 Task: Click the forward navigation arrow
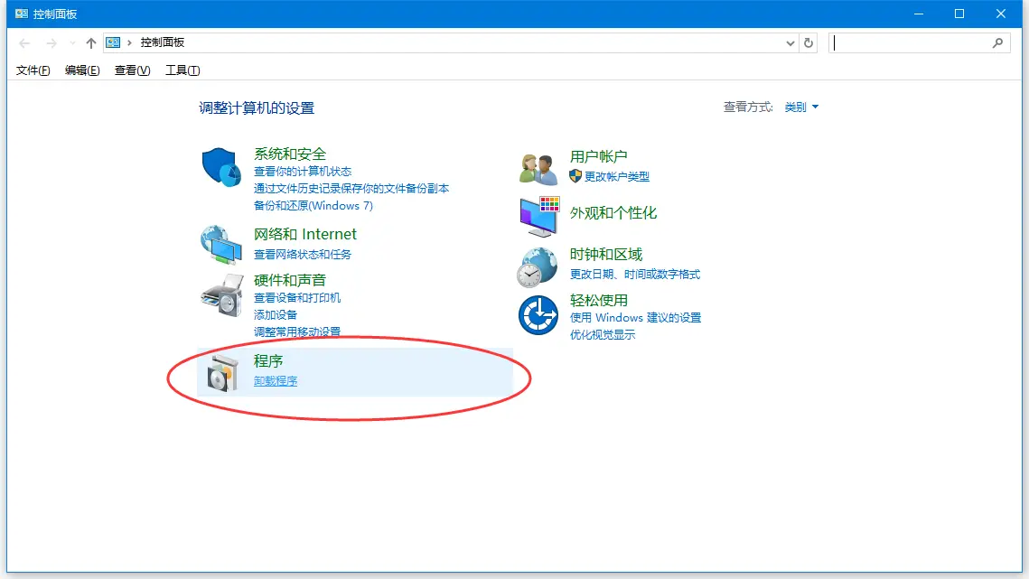point(51,43)
